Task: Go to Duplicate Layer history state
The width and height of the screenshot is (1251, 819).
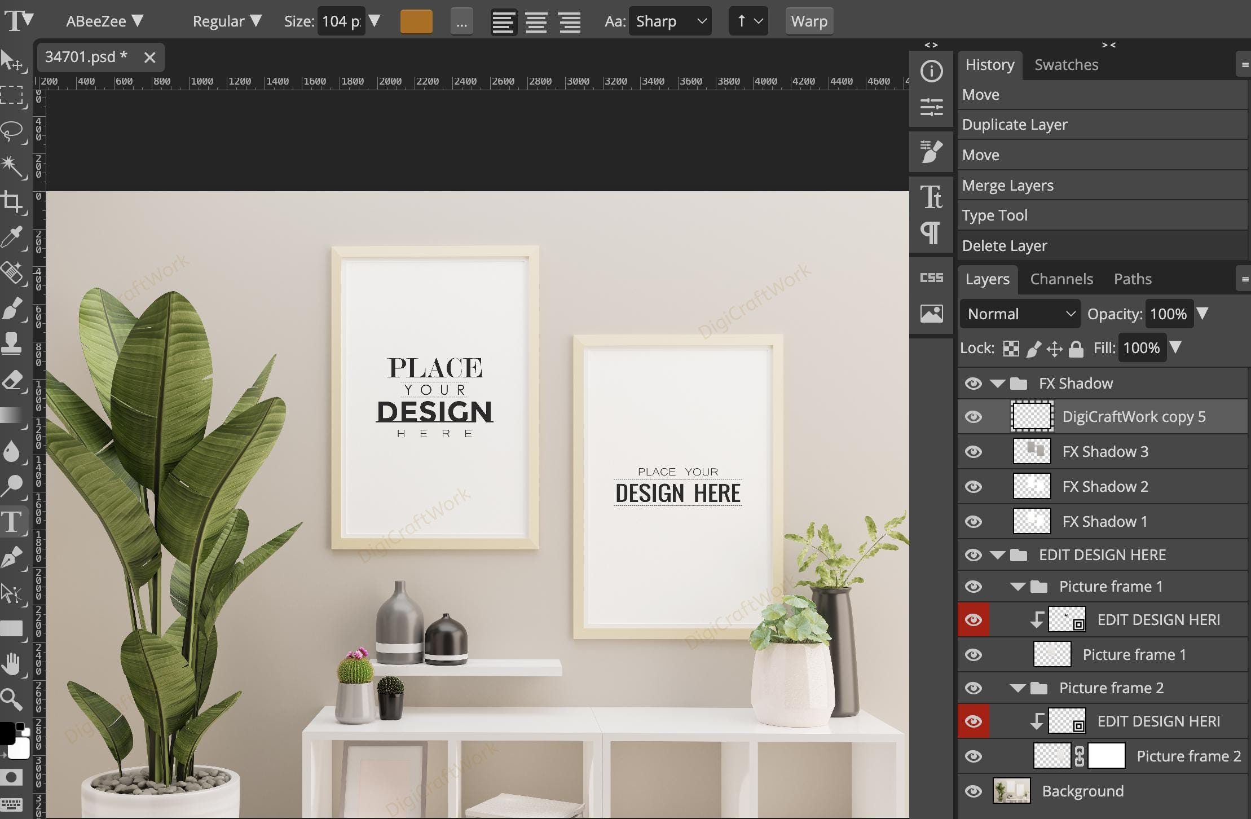Action: (1102, 125)
